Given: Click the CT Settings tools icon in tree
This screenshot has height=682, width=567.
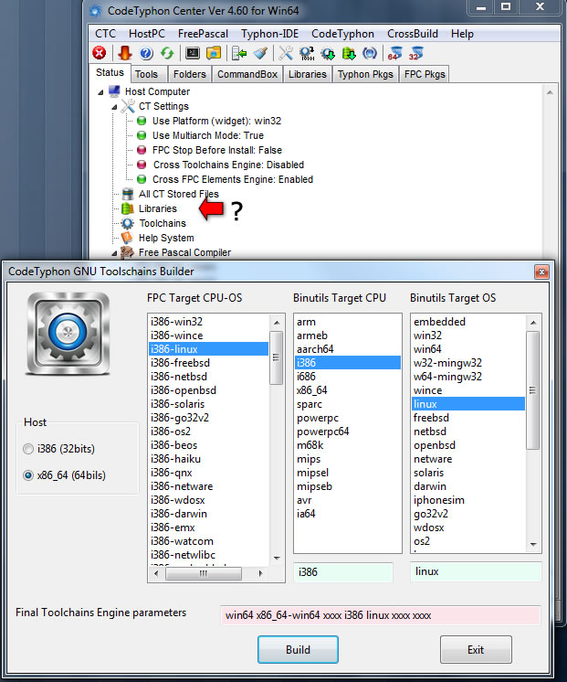Looking at the screenshot, I should point(128,106).
